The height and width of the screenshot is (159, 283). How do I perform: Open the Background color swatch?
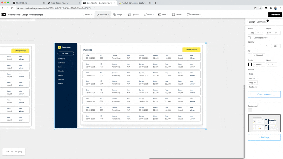250,110
